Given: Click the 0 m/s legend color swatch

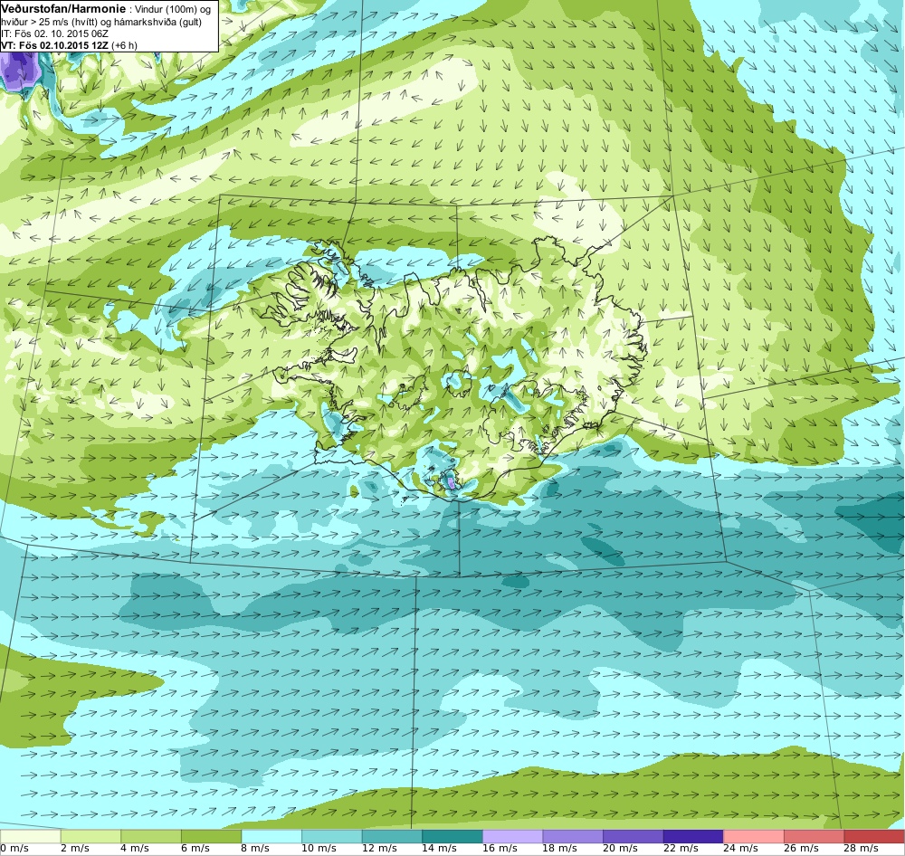Looking at the screenshot, I should (30, 836).
